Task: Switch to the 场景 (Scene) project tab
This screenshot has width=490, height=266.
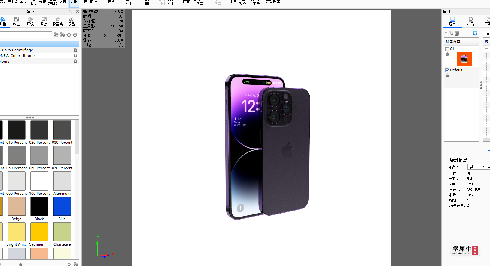Action: coord(452,21)
